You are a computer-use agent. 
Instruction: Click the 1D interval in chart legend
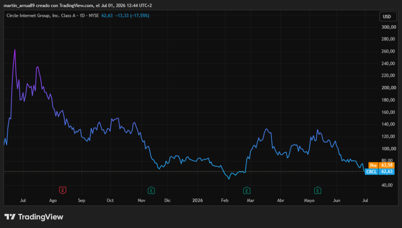coord(82,16)
